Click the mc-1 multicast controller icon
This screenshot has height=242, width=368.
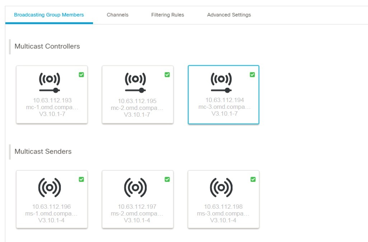coord(50,83)
